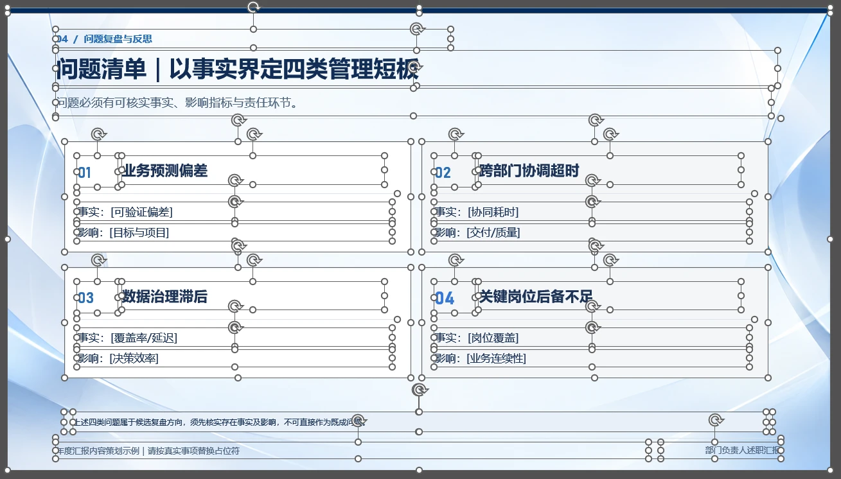Click the rotate handle above "部门负责人述职汇报" footer
This screenshot has height=479, width=841.
tap(716, 420)
